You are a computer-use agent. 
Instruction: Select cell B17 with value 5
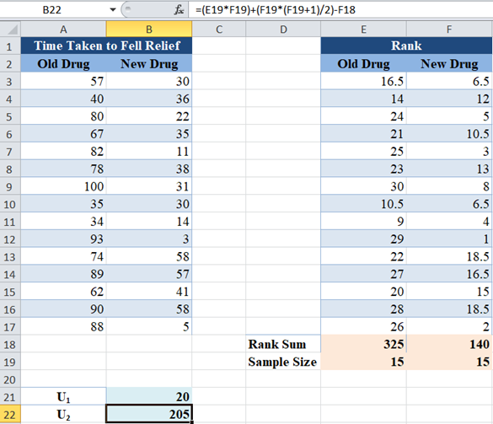click(x=149, y=327)
